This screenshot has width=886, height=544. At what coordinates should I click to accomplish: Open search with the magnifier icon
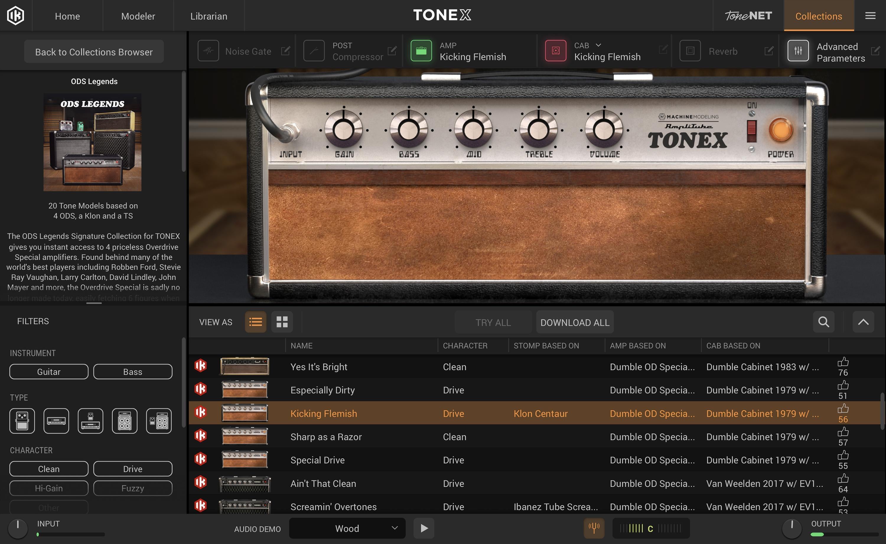point(823,322)
